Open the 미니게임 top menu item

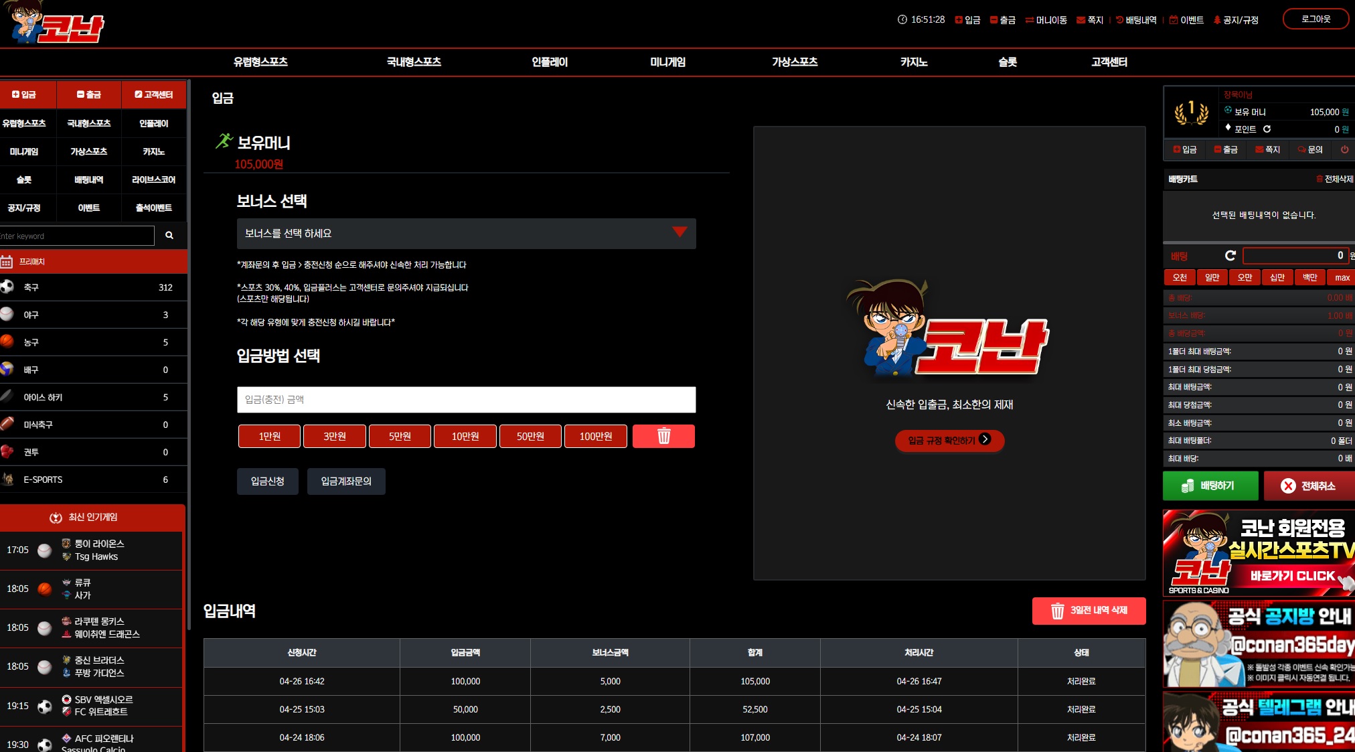[x=667, y=62]
